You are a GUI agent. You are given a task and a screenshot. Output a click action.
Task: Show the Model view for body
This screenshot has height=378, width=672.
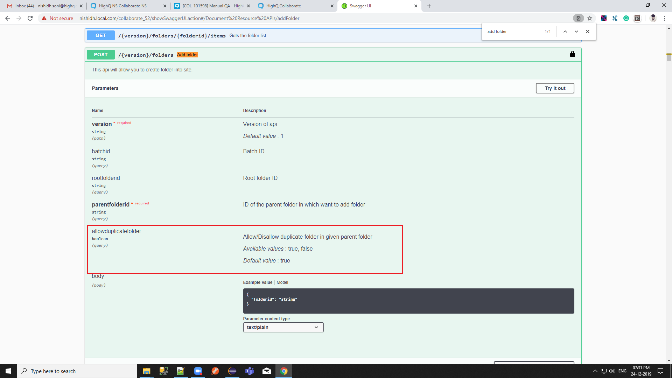(282, 282)
